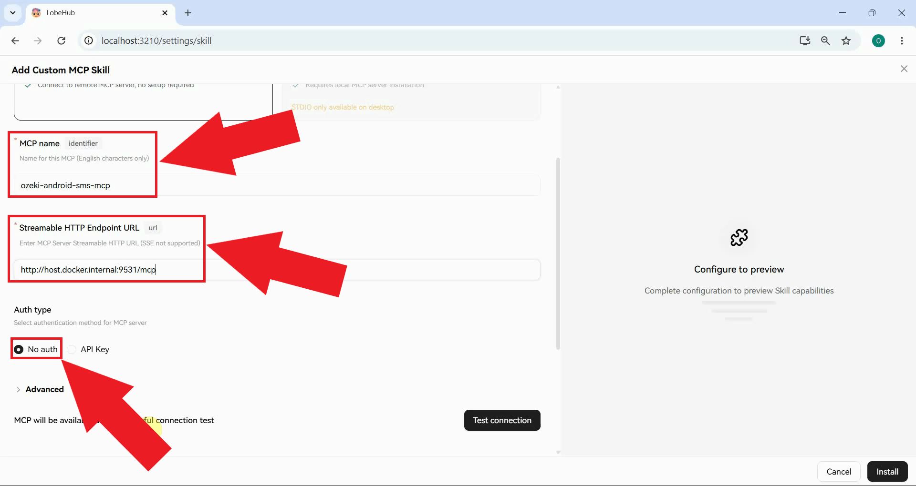Click 'Select authentication method for MCP server' hint

pos(80,323)
